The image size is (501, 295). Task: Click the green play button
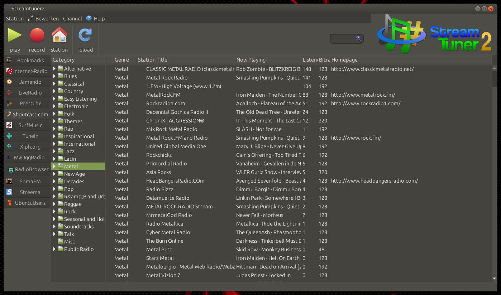[15, 36]
